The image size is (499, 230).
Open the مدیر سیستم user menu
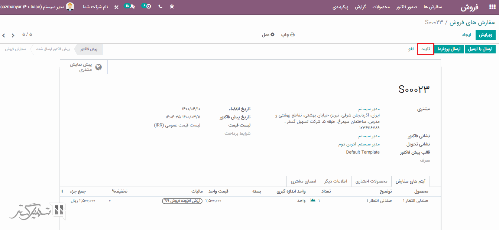click(37, 7)
